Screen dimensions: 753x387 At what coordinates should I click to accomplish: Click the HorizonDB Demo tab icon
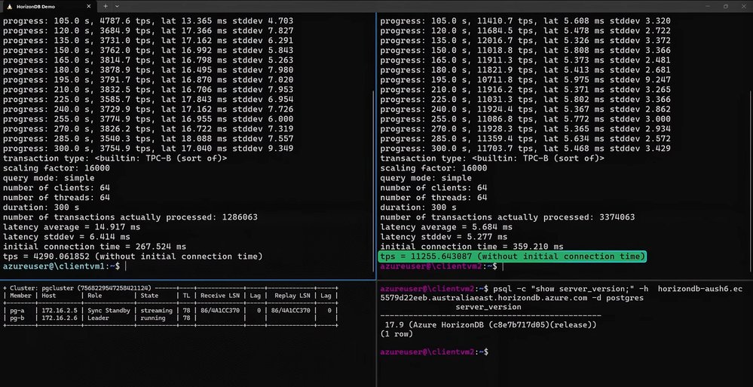pos(10,6)
